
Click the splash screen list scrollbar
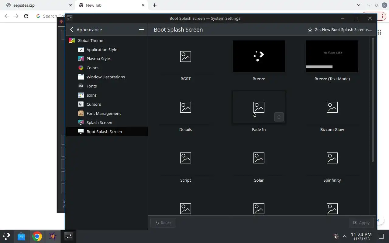(373, 100)
